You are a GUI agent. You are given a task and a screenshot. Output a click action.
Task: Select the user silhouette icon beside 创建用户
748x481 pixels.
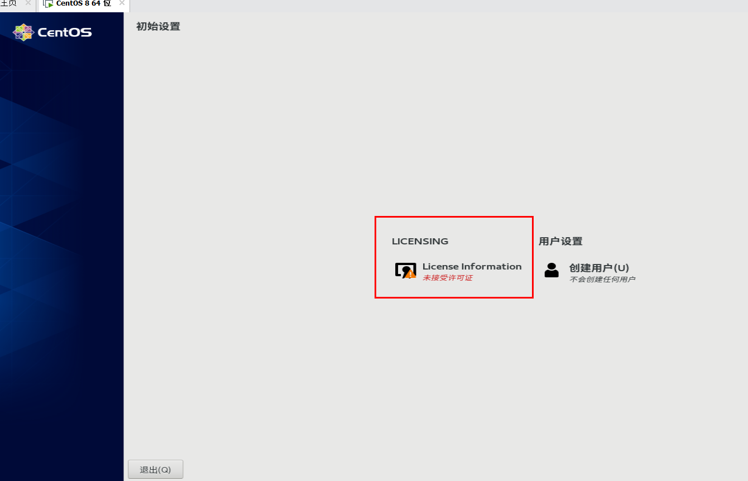pos(552,270)
